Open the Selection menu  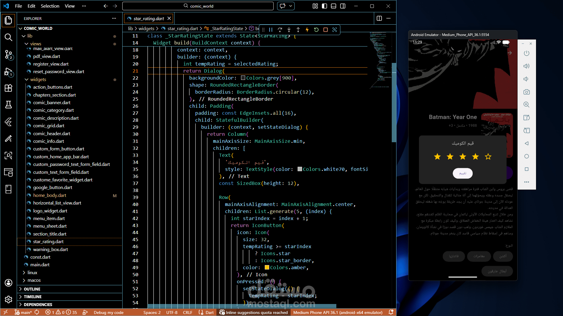(x=50, y=6)
